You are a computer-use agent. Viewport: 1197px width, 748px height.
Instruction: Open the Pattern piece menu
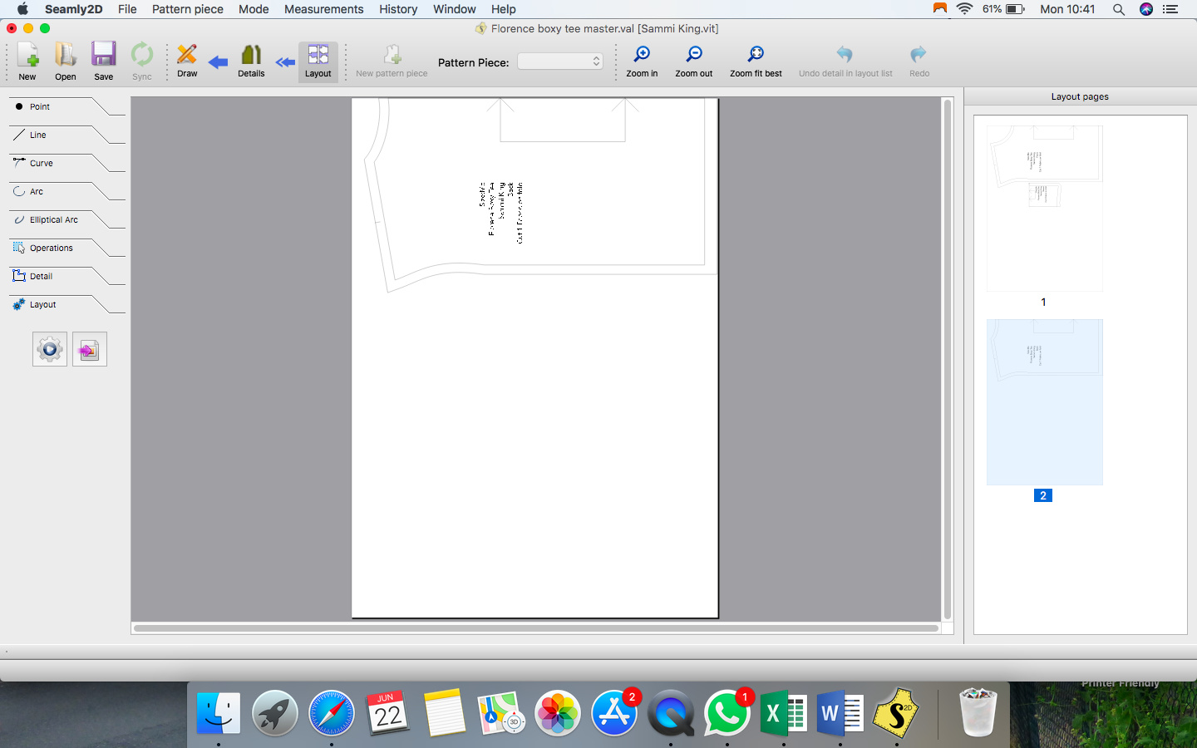click(x=187, y=9)
